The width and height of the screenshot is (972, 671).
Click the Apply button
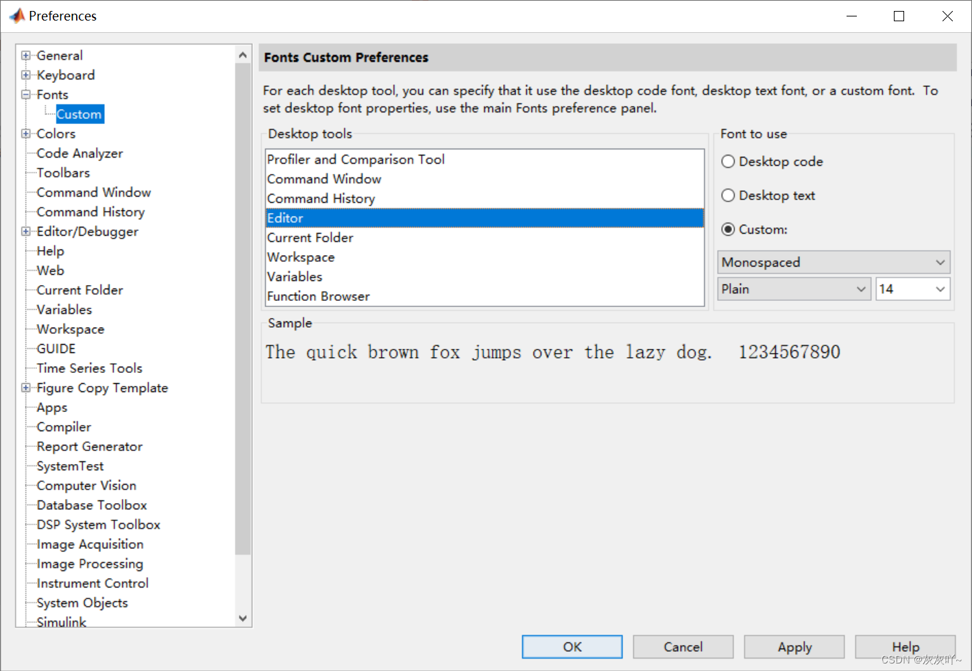coord(794,647)
